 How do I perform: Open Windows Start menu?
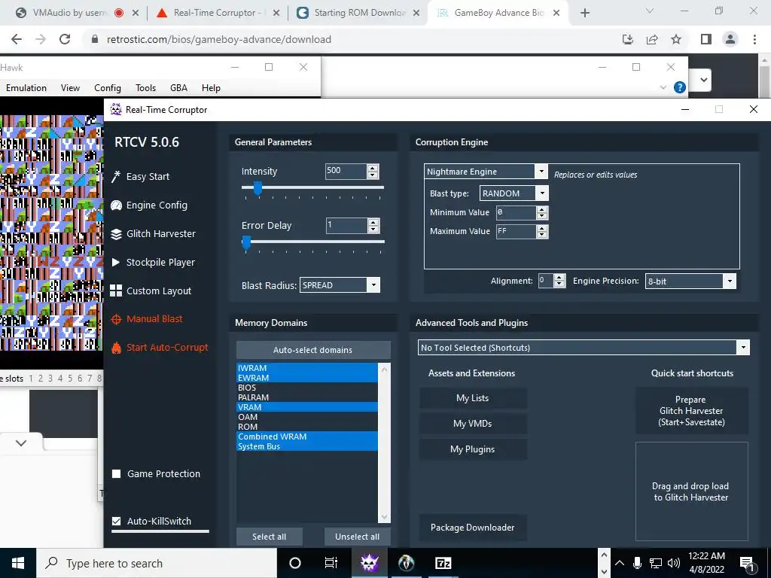(x=18, y=563)
